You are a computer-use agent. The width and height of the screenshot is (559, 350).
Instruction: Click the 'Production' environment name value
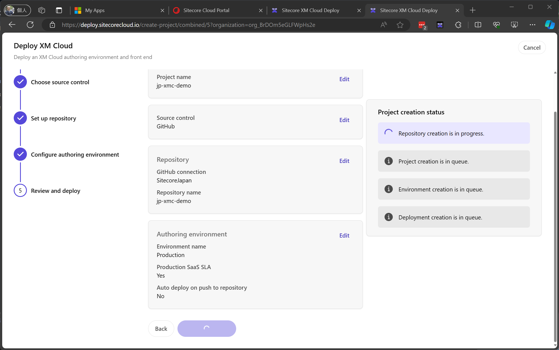[171, 255]
